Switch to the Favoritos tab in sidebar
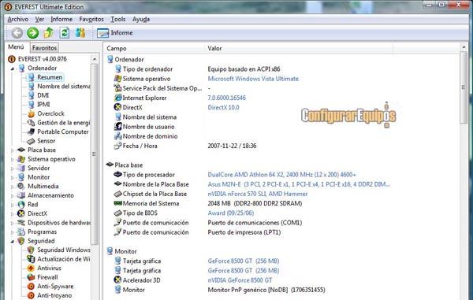473x300 pixels. coord(44,48)
